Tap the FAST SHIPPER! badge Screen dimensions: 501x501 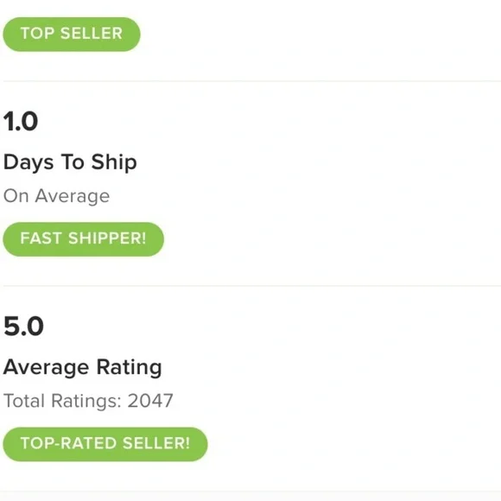click(x=84, y=239)
